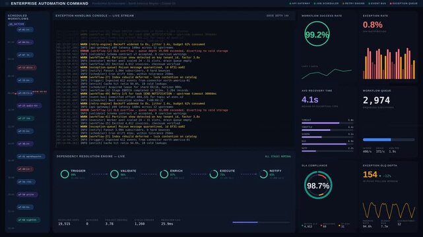Viewport: 423px width, 237px height.
Task: Select the red wf-44 workflow pill
Action: point(25,169)
